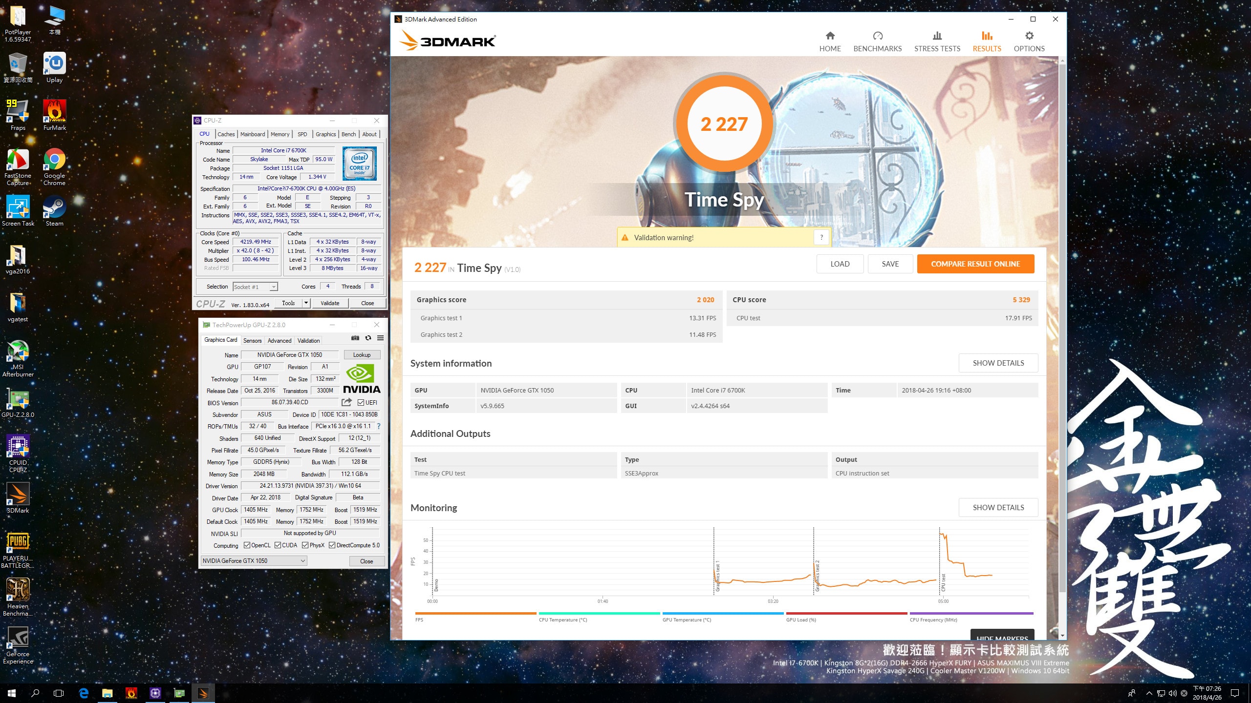Viewport: 1251px width, 703px height.
Task: Open 3DMark STRESS TESTS section
Action: tap(937, 41)
